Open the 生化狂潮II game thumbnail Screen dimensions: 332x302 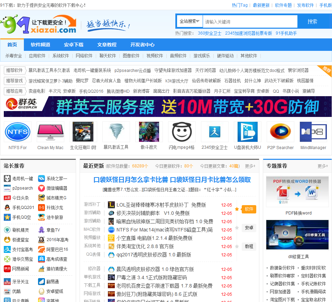tap(83, 132)
